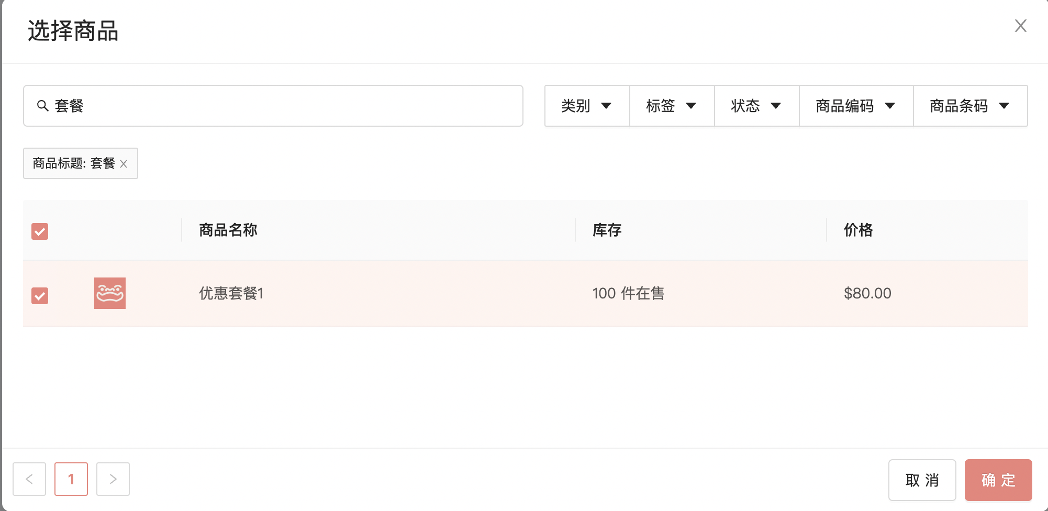
Task: Click the 取消 button
Action: pyautogui.click(x=922, y=480)
